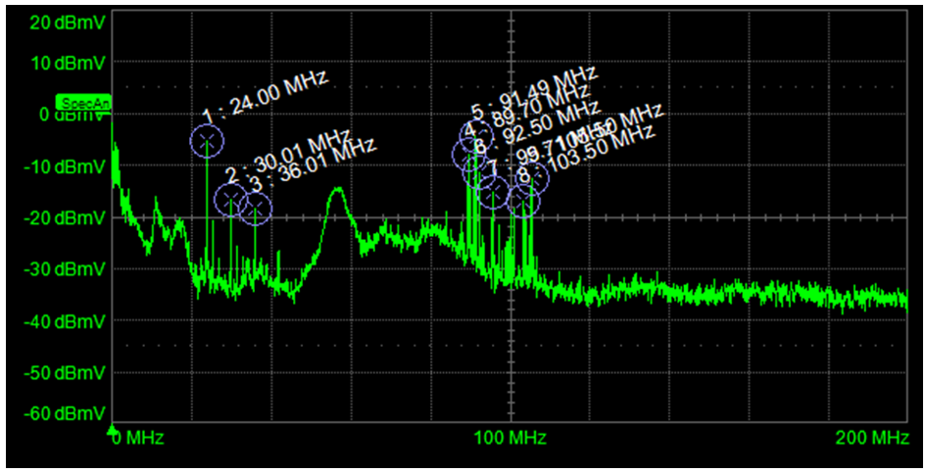
Task: Click marker 4 circle at 89.70 MHz
Action: 469,156
